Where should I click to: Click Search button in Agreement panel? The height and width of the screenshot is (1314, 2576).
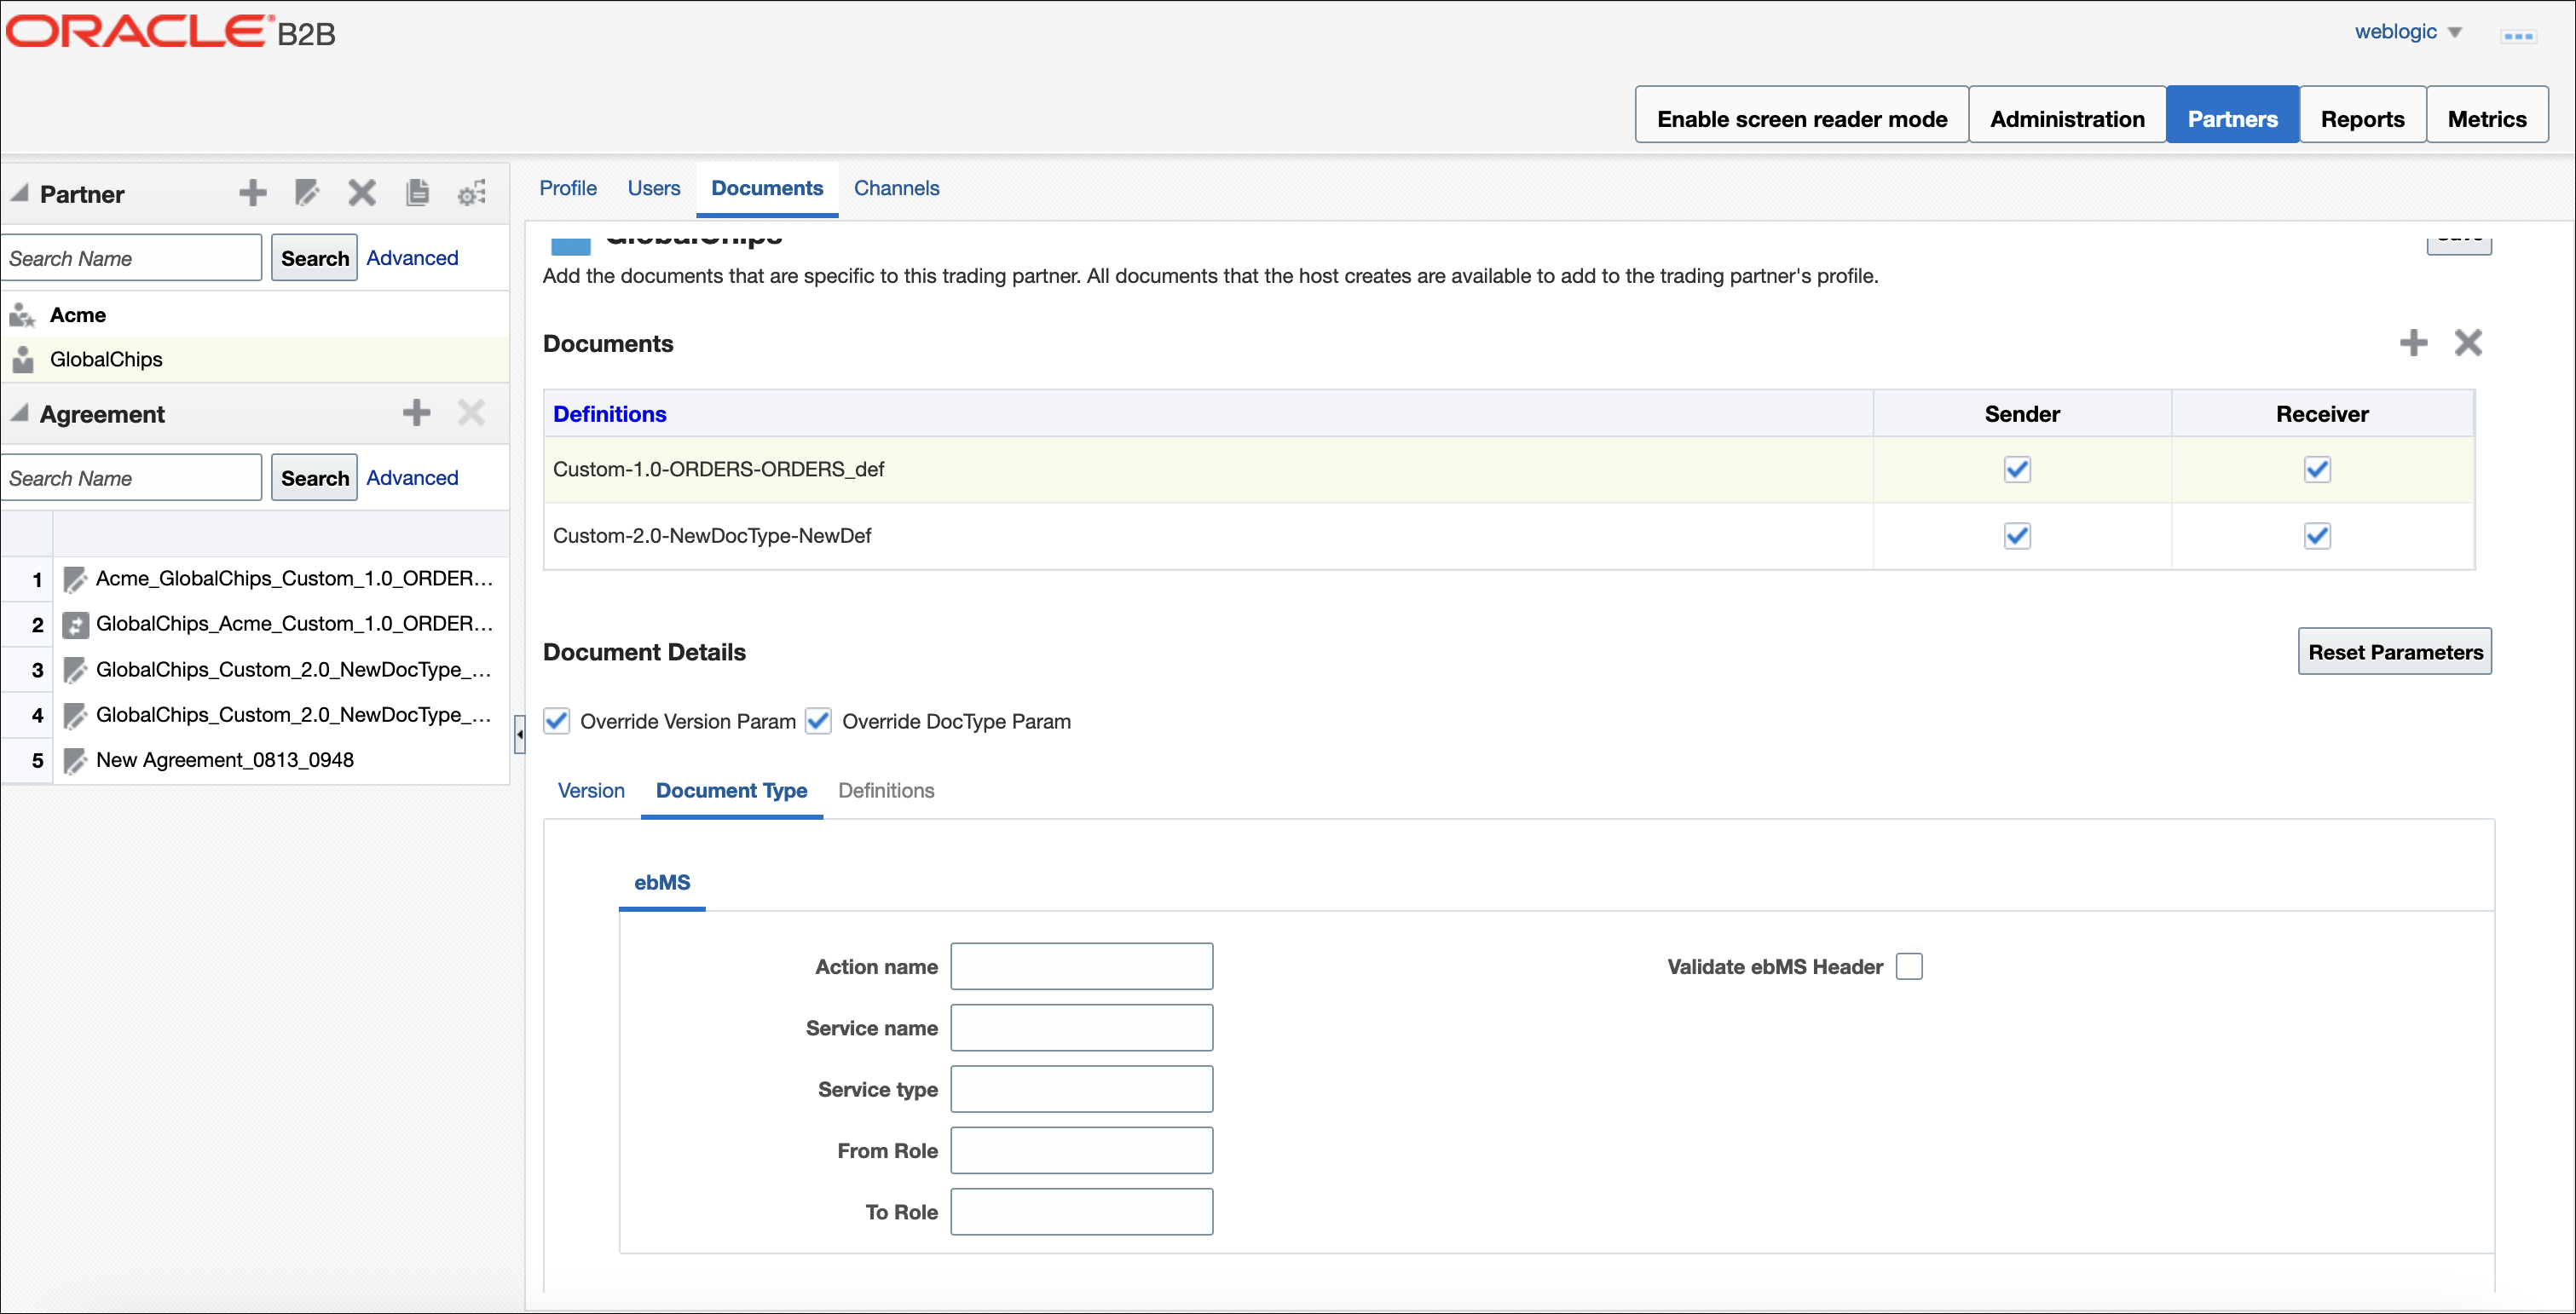(x=314, y=478)
